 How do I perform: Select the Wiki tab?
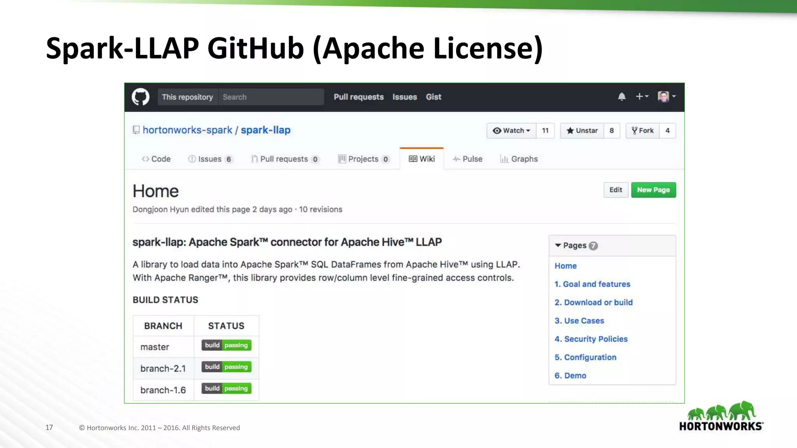tap(422, 159)
